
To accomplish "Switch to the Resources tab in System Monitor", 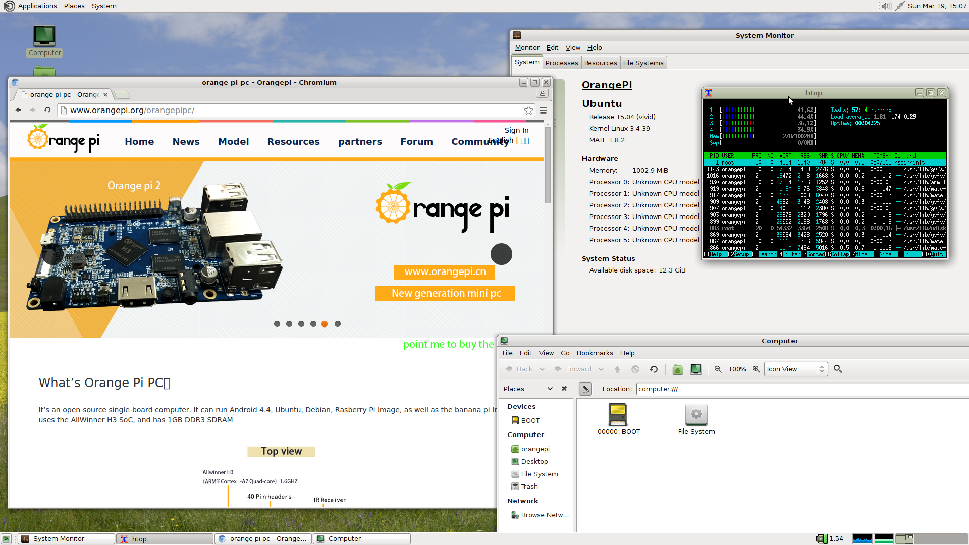I will coord(601,63).
